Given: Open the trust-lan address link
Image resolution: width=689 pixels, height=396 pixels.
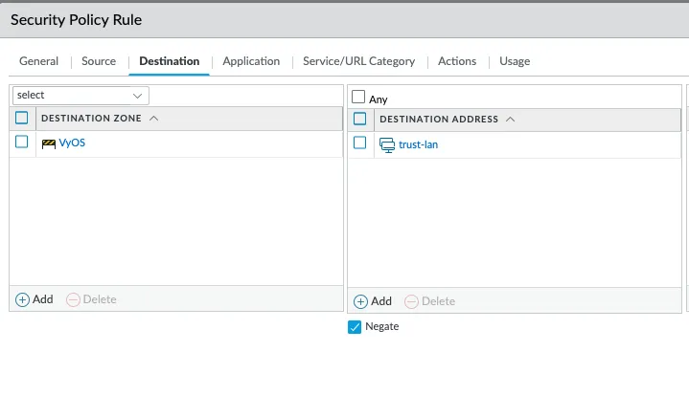Looking at the screenshot, I should pos(419,144).
